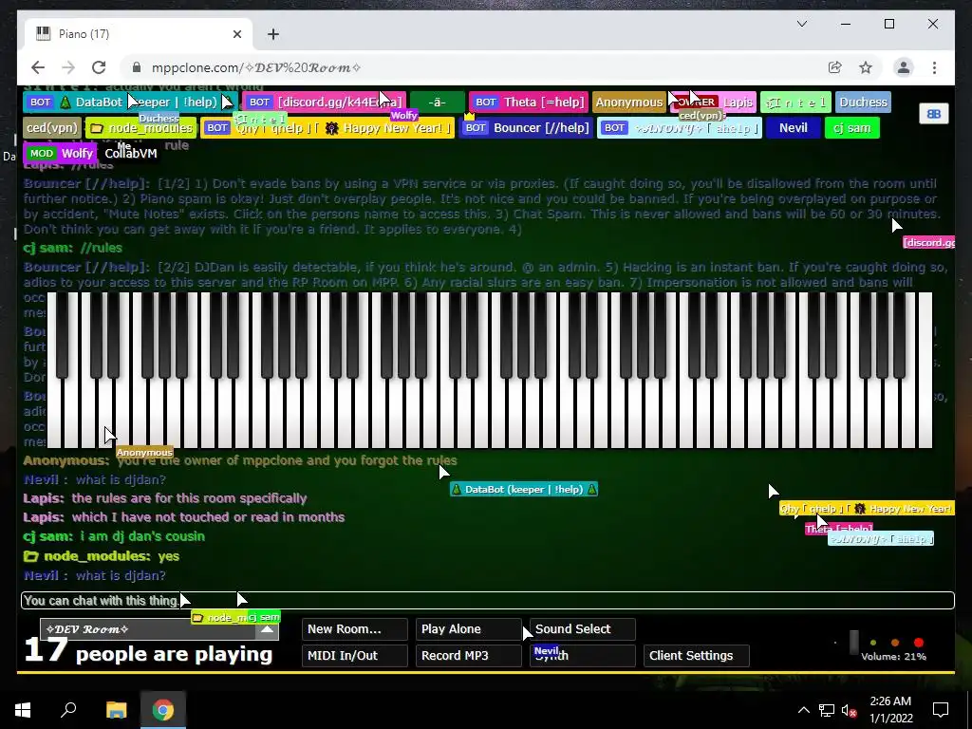Screen dimensions: 972x729
Task: Show hidden tray icons chevron
Action: tap(803, 710)
